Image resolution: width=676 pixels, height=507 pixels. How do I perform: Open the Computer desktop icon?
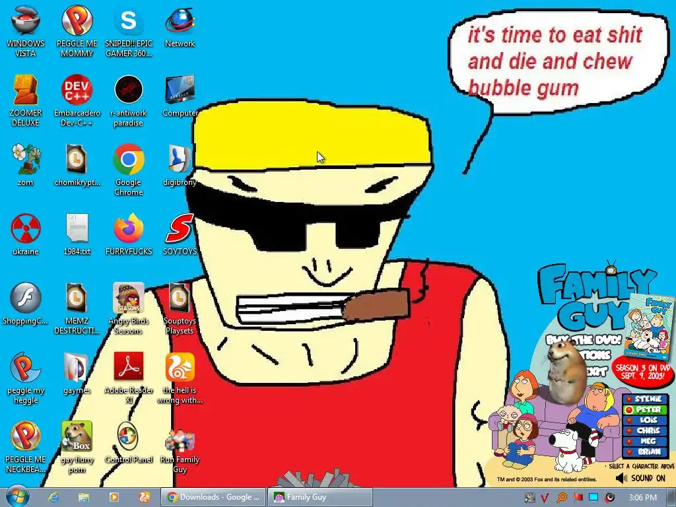tap(180, 96)
